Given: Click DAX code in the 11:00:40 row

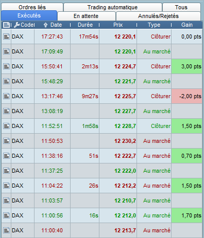Looking at the screenshot, I should coord(18,230).
